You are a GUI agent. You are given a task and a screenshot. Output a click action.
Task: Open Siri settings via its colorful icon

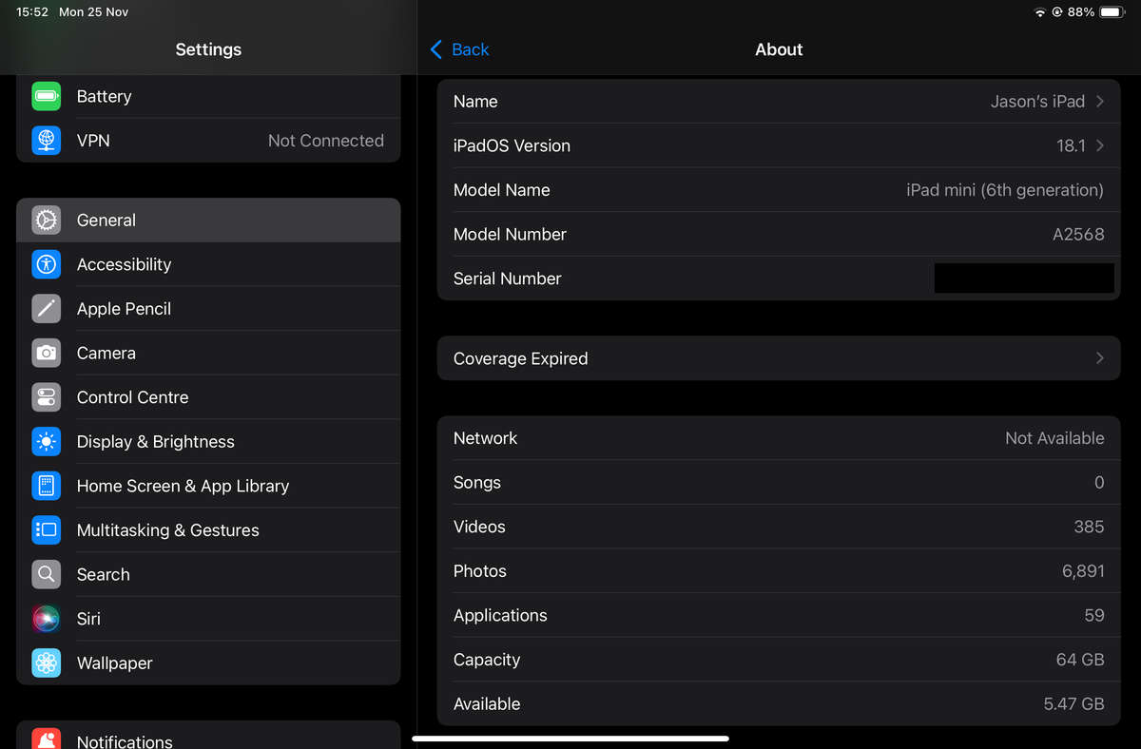(46, 619)
